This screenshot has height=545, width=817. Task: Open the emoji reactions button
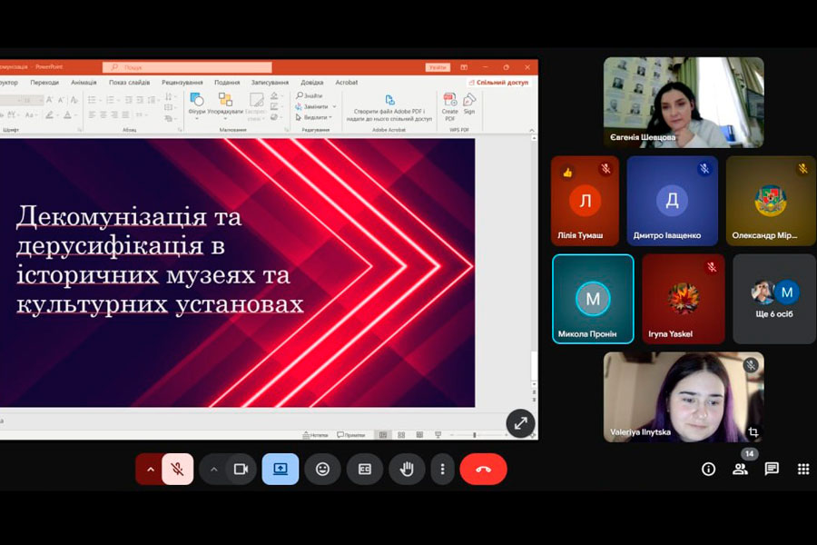(322, 470)
